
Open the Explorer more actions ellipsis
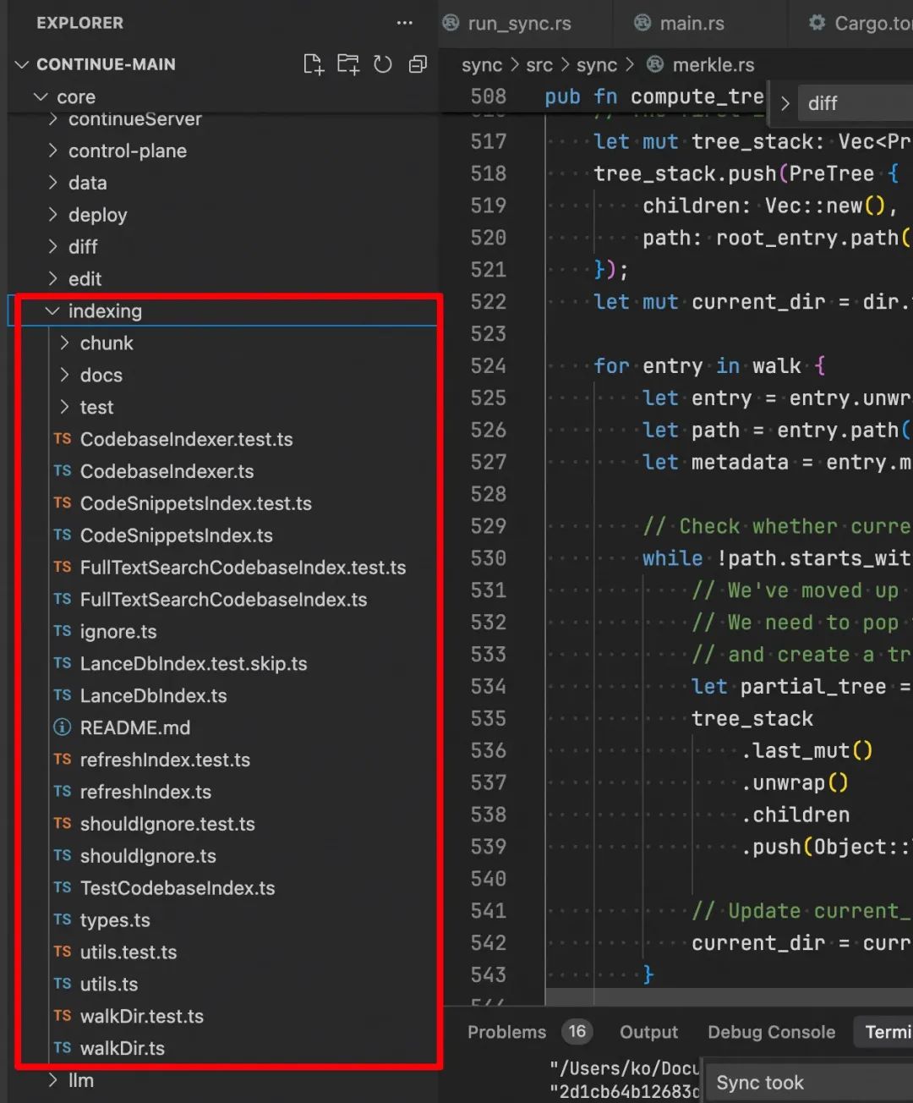tap(405, 23)
